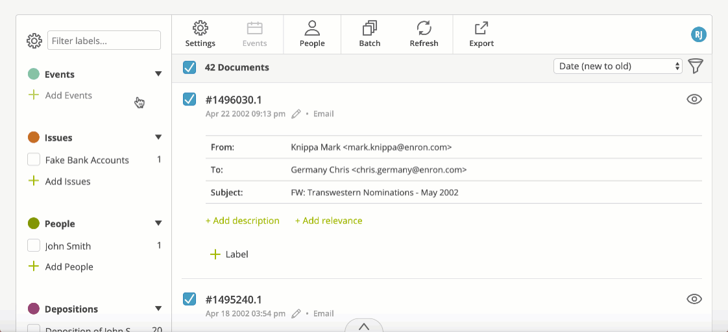Click the Apr 22 2002 09:13 pm date
The width and height of the screenshot is (728, 332).
pyautogui.click(x=246, y=114)
